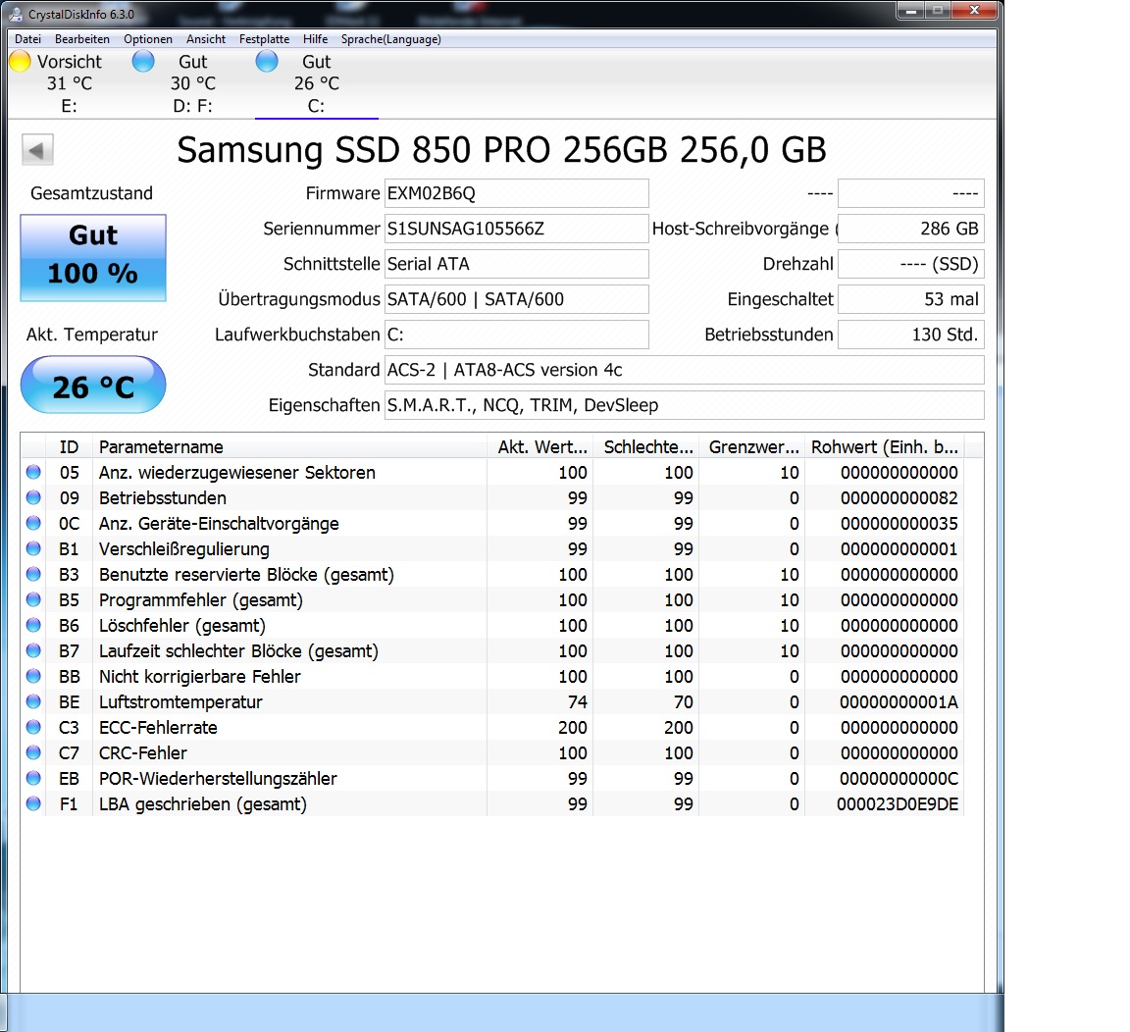Click the Host-Schreibvorgänge value 286 GB
This screenshot has height=1032, width=1130.
coord(911,229)
